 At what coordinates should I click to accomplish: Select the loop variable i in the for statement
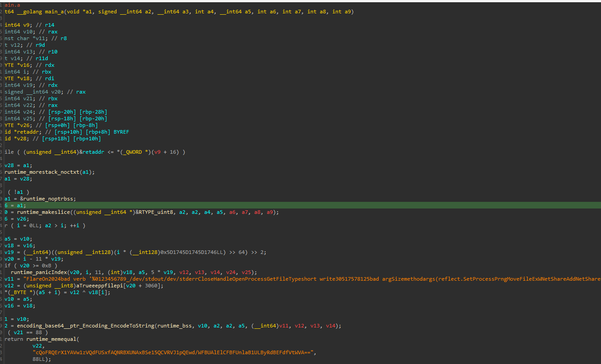(x=19, y=225)
